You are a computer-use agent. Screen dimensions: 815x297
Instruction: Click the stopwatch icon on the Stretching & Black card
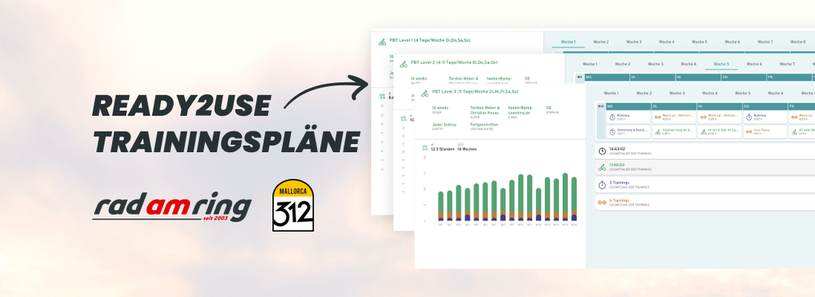pyautogui.click(x=612, y=132)
